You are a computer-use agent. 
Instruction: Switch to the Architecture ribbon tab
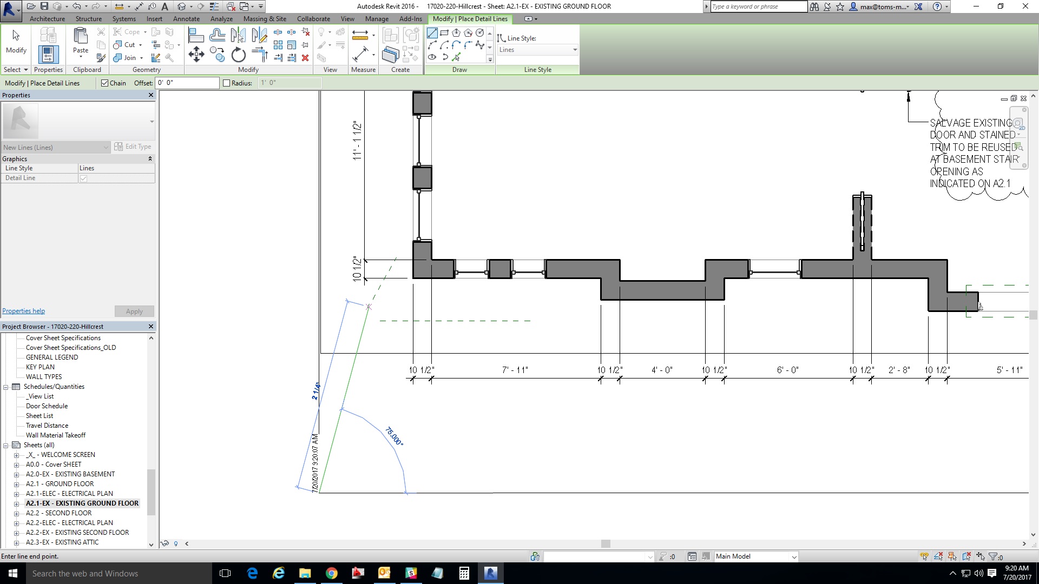pos(47,18)
